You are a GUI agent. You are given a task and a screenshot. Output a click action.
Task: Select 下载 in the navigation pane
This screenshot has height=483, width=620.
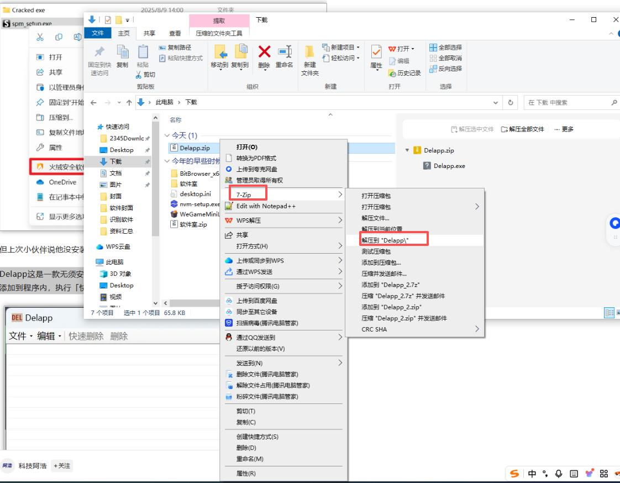pyautogui.click(x=115, y=161)
